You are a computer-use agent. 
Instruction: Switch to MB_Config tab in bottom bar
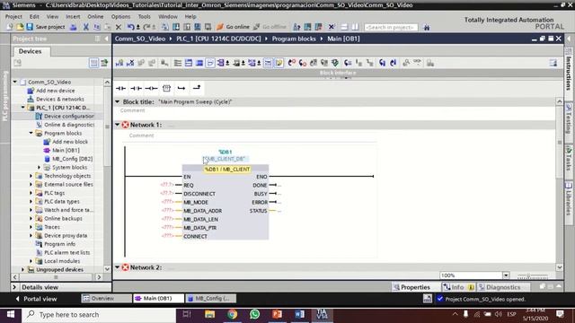pyautogui.click(x=210, y=299)
